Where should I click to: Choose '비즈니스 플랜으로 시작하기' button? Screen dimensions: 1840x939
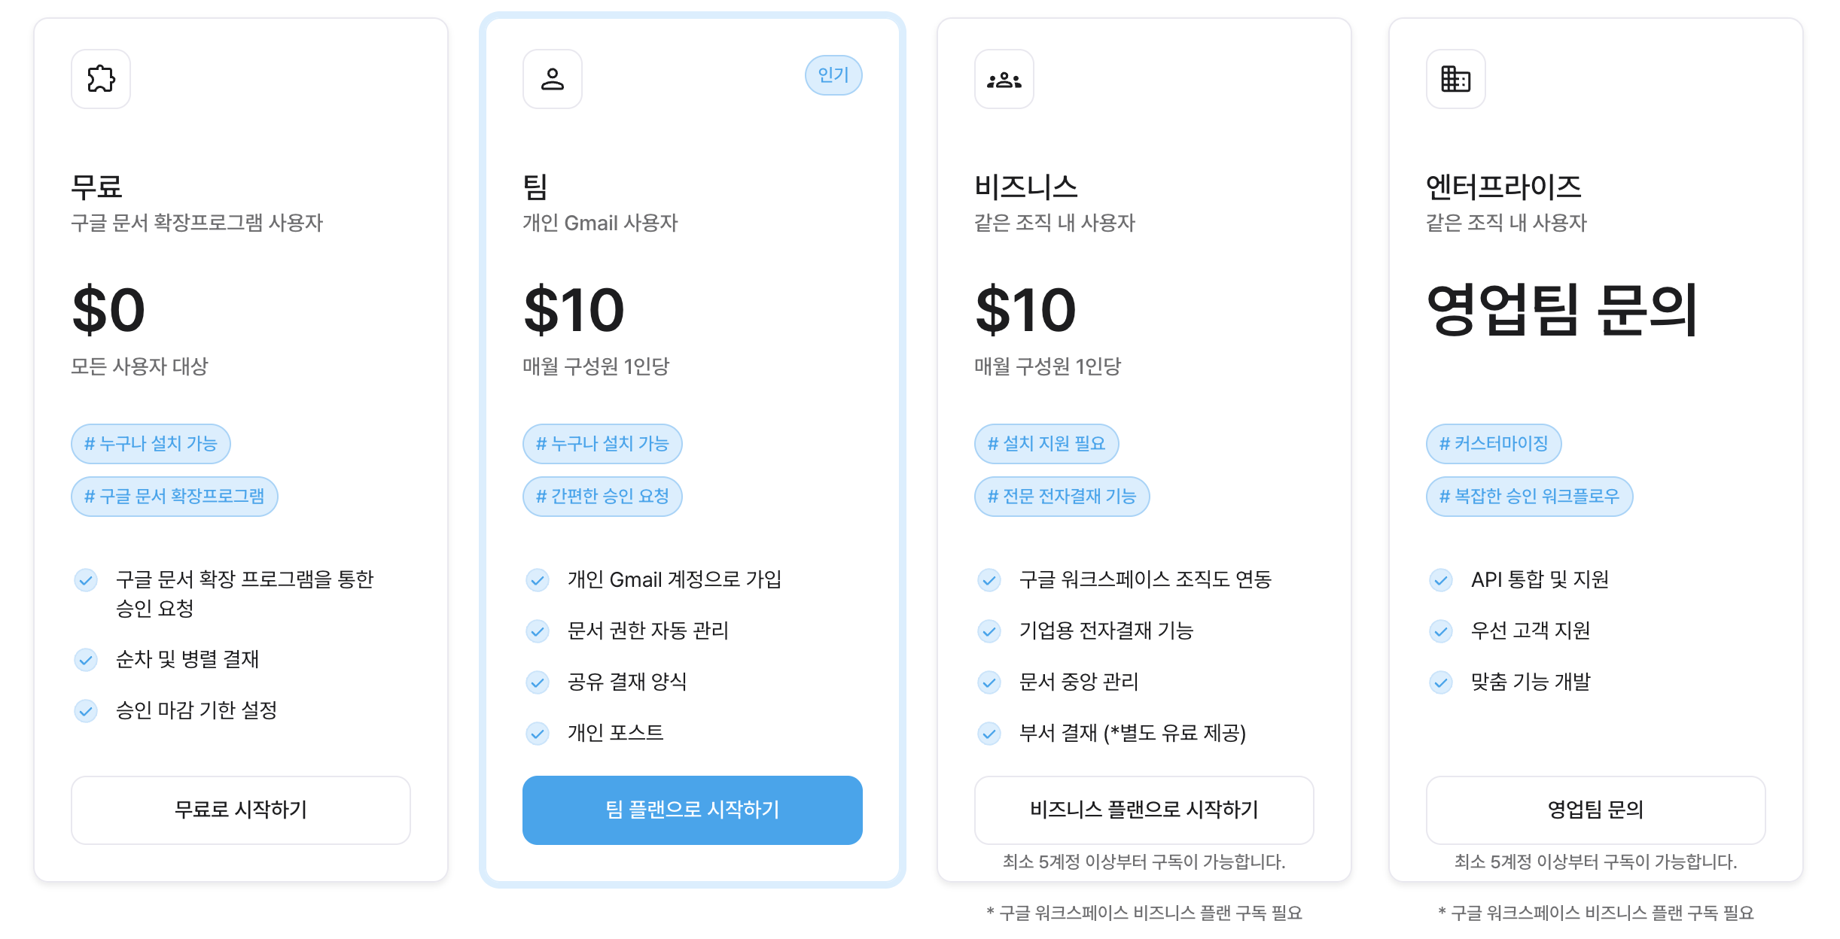[x=1144, y=810]
